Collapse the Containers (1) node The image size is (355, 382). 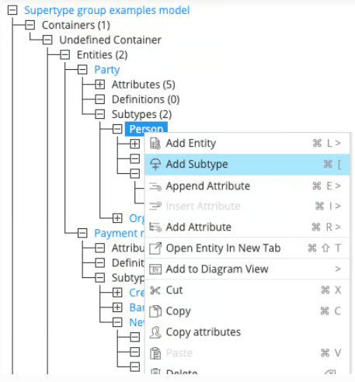point(30,25)
